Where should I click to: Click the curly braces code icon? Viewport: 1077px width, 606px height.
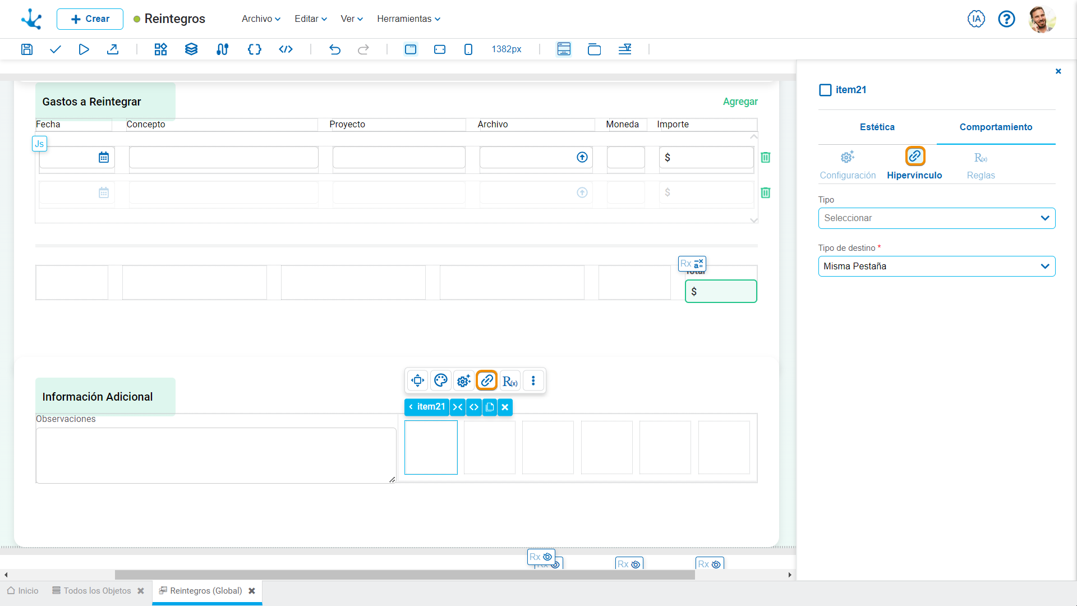(255, 49)
